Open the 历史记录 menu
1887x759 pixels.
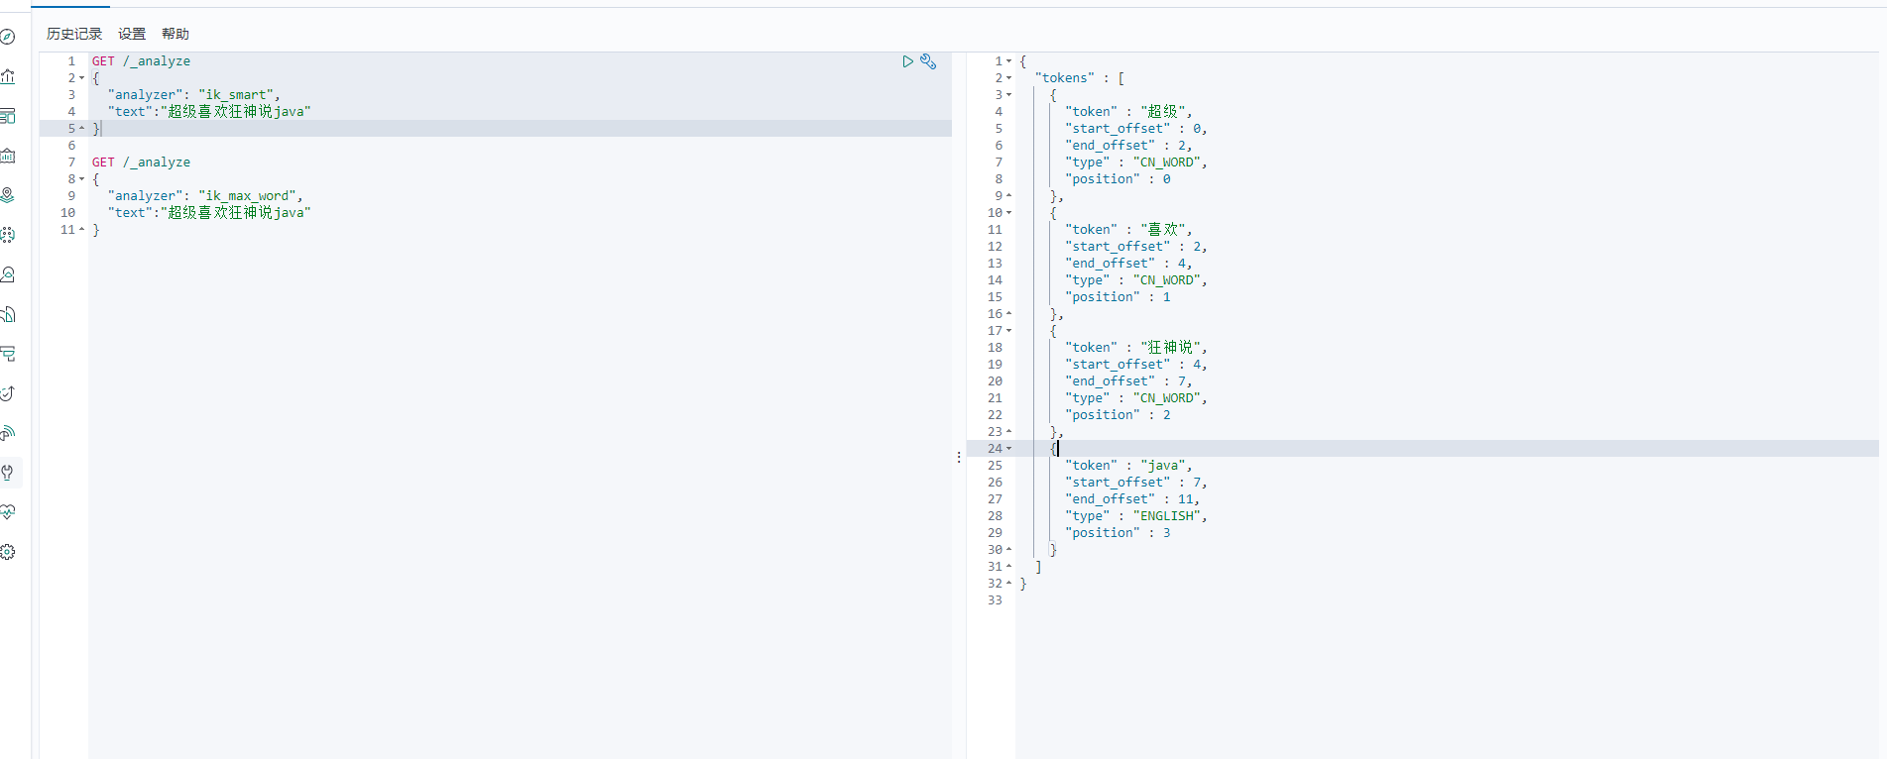(x=74, y=34)
